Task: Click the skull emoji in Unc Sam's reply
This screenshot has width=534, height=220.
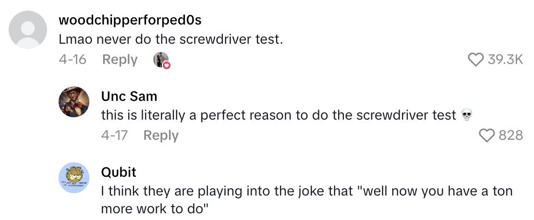Action: coord(465,115)
